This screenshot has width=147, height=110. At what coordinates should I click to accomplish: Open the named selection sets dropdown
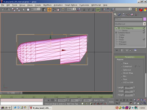pos(130,9)
